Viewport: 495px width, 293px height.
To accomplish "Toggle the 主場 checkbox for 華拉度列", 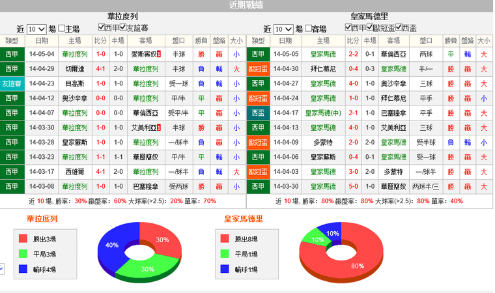I will [62, 29].
